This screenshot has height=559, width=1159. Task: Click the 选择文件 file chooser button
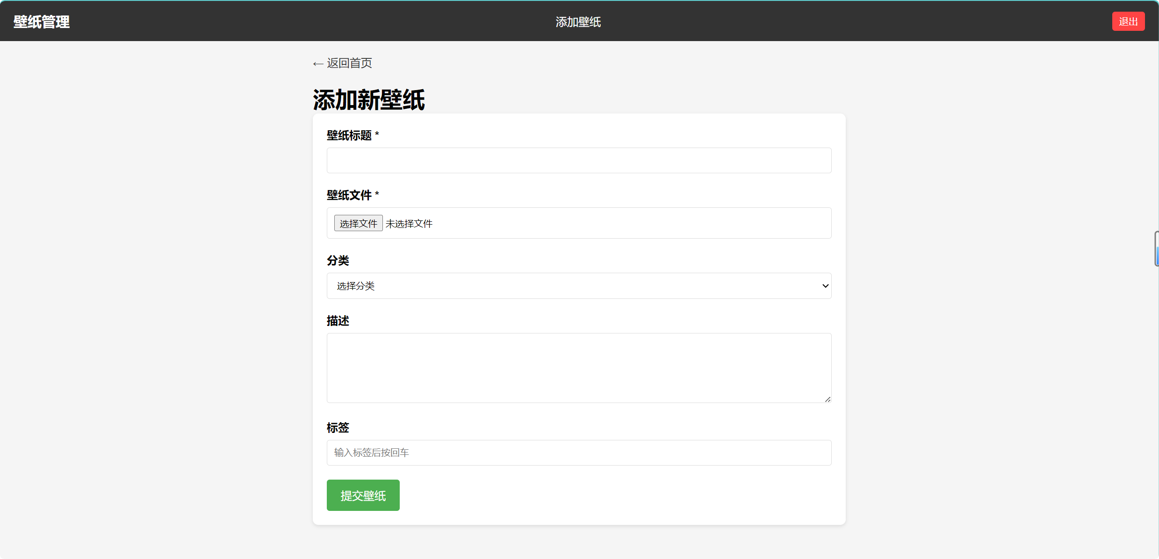(358, 223)
